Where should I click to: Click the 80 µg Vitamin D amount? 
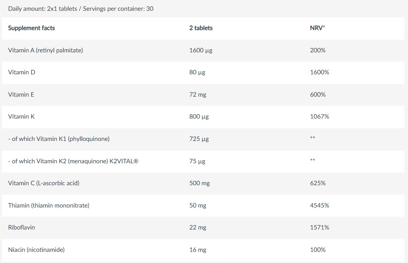pos(197,72)
